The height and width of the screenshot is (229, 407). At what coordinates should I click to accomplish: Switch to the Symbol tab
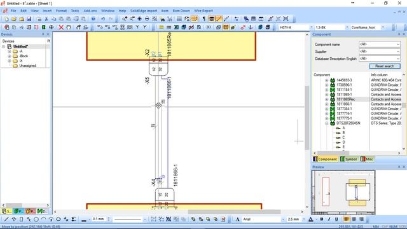pos(348,159)
